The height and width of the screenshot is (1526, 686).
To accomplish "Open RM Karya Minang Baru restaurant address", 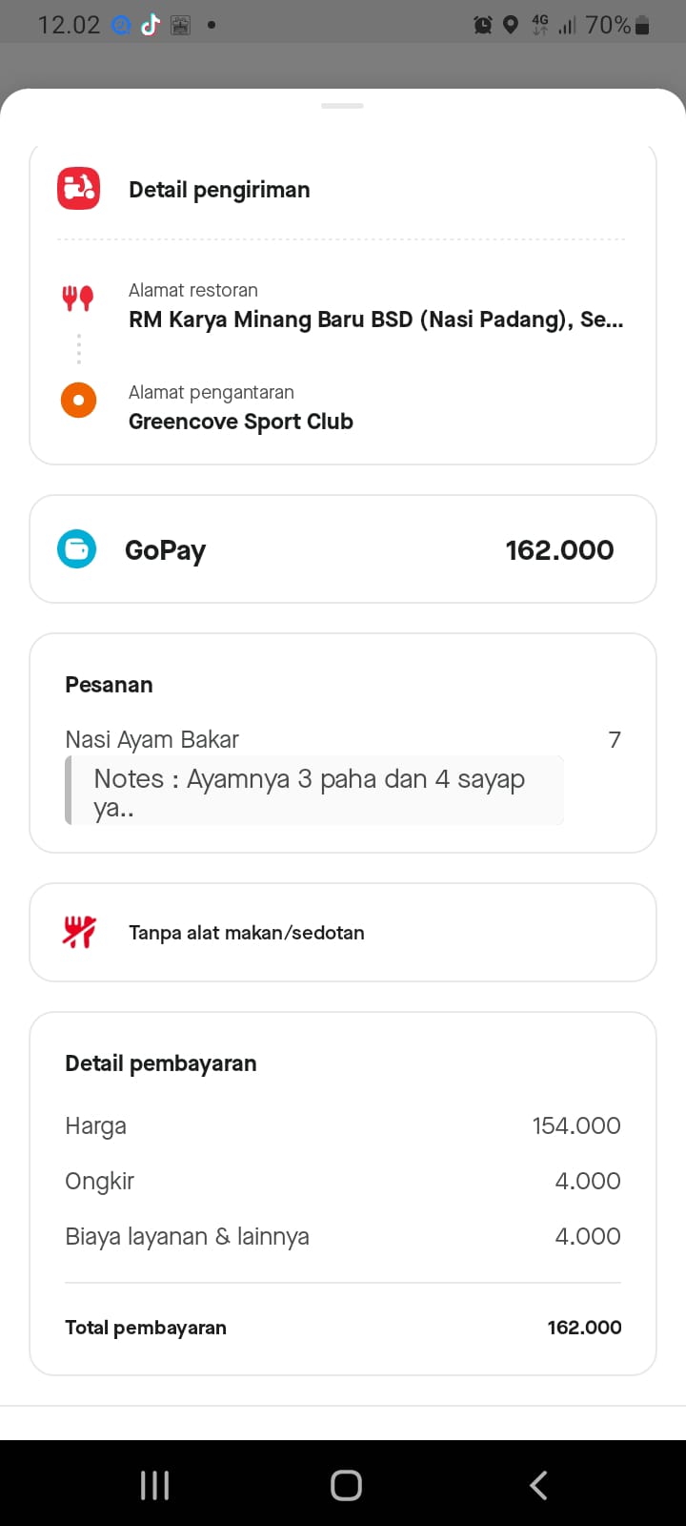I will pyautogui.click(x=375, y=319).
